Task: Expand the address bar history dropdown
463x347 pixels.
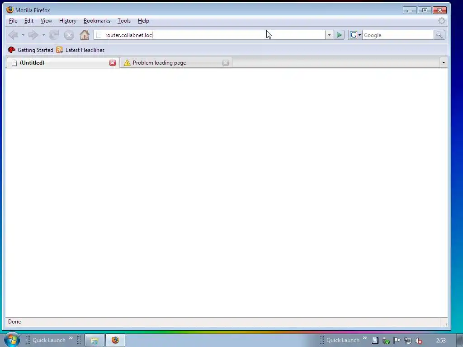Action: 329,35
